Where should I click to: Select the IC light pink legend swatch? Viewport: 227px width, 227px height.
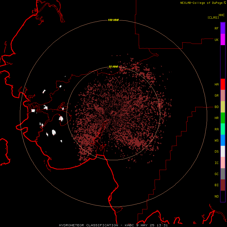[223, 163]
